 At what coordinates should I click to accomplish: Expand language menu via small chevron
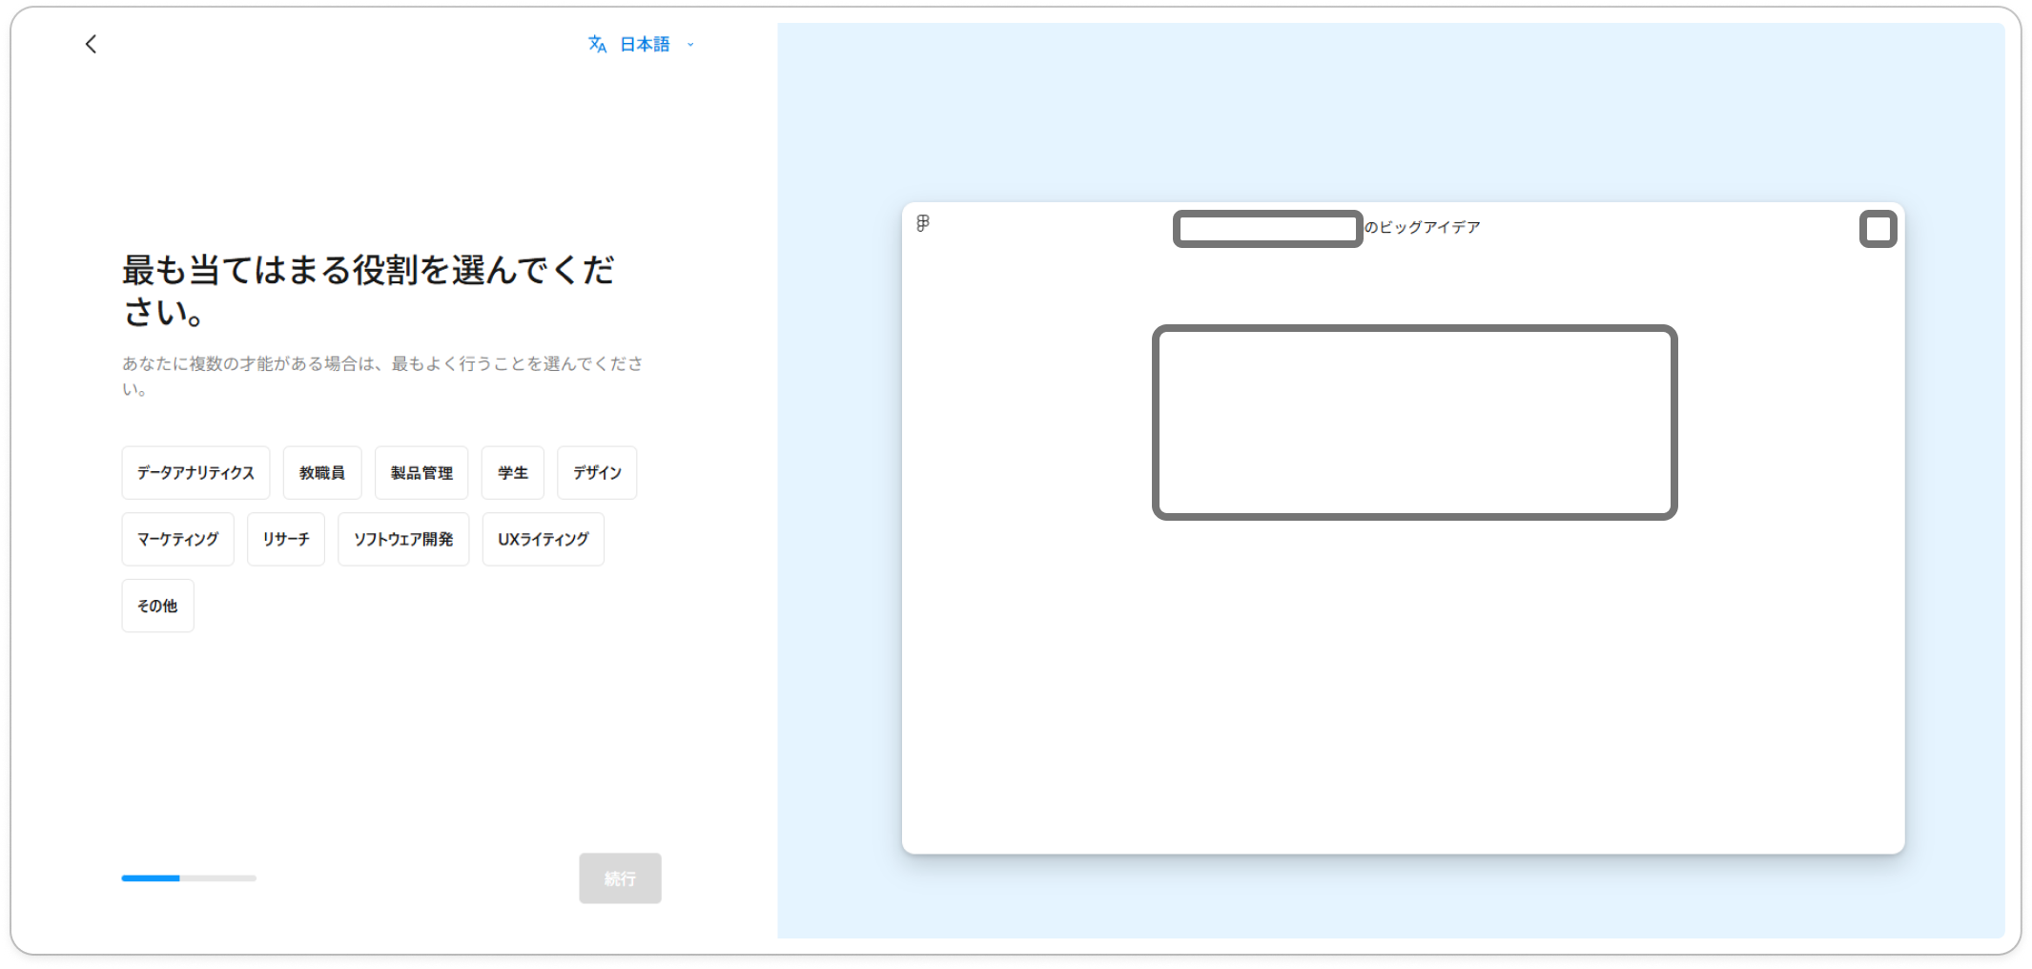[690, 45]
